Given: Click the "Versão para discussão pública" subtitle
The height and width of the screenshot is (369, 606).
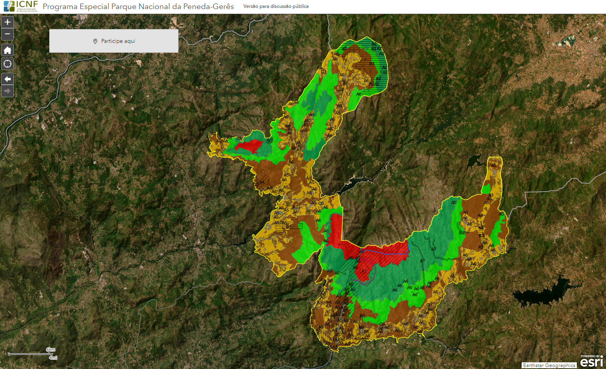Looking at the screenshot, I should tap(276, 7).
